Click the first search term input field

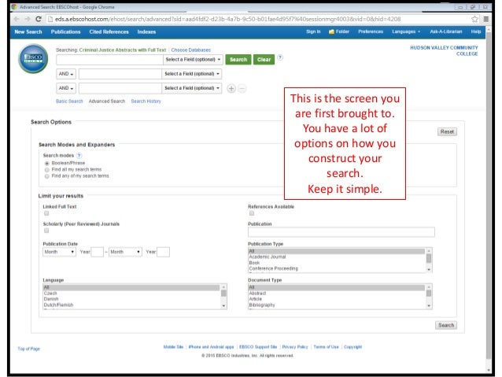(110, 60)
